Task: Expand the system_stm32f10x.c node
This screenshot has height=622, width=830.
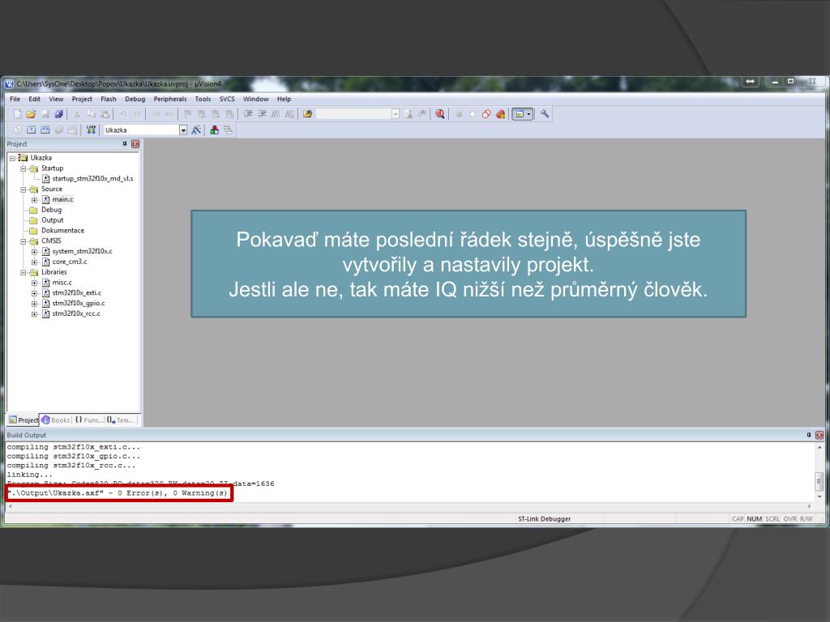Action: point(34,252)
